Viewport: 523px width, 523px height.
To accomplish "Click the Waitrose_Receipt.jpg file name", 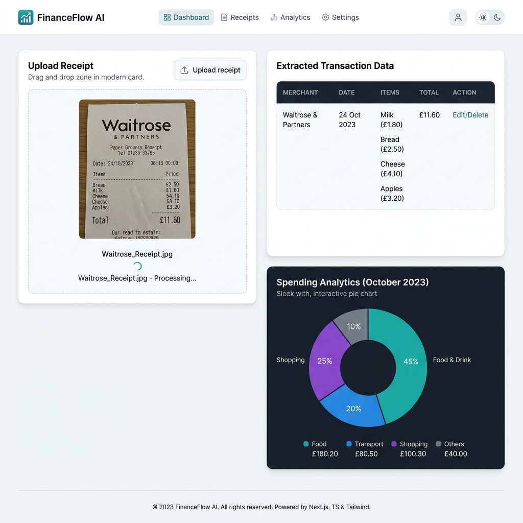I will pyautogui.click(x=137, y=254).
